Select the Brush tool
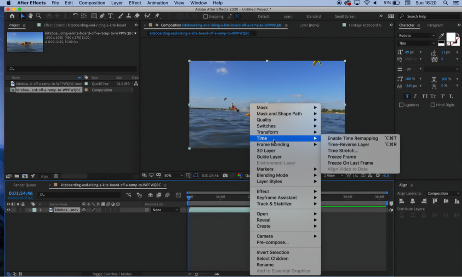Viewport: 462px width, 277px height. click(121, 16)
